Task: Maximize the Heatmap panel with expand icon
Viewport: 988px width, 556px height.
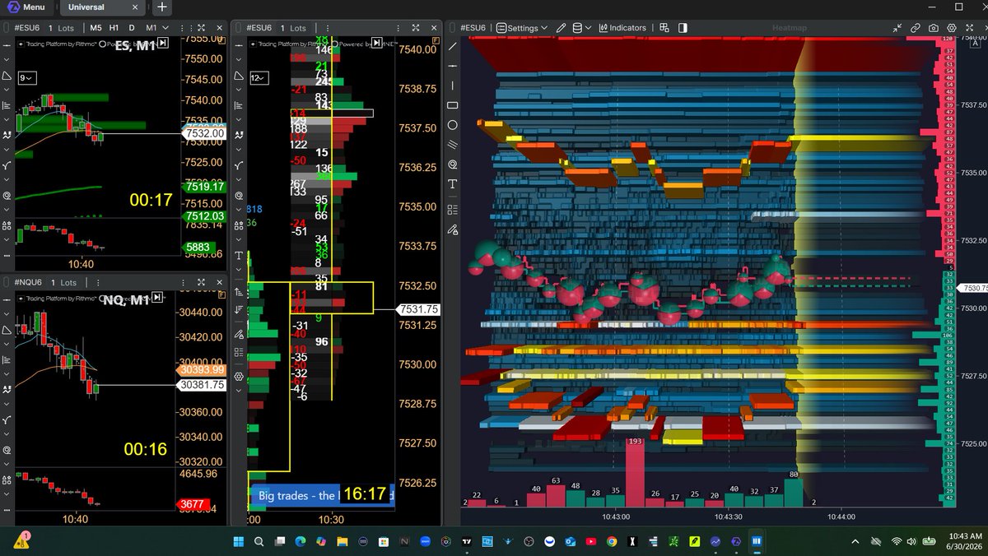Action: tap(969, 28)
